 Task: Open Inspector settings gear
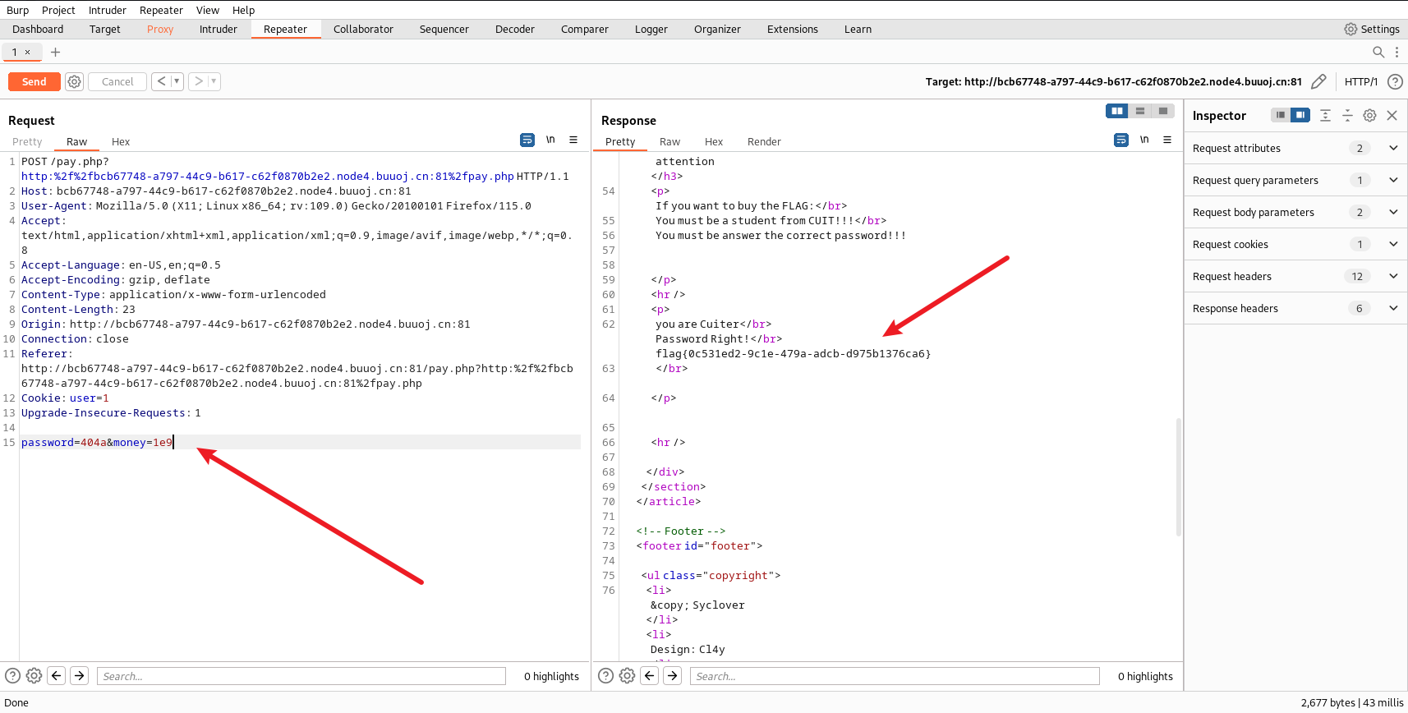pos(1369,115)
